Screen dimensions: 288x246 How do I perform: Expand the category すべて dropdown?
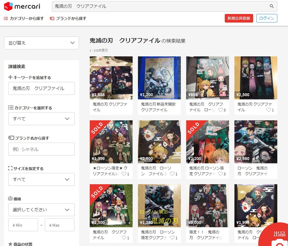pos(41,119)
